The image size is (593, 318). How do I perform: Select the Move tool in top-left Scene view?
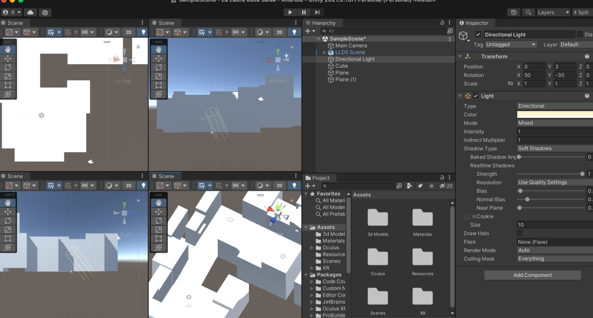click(8, 58)
